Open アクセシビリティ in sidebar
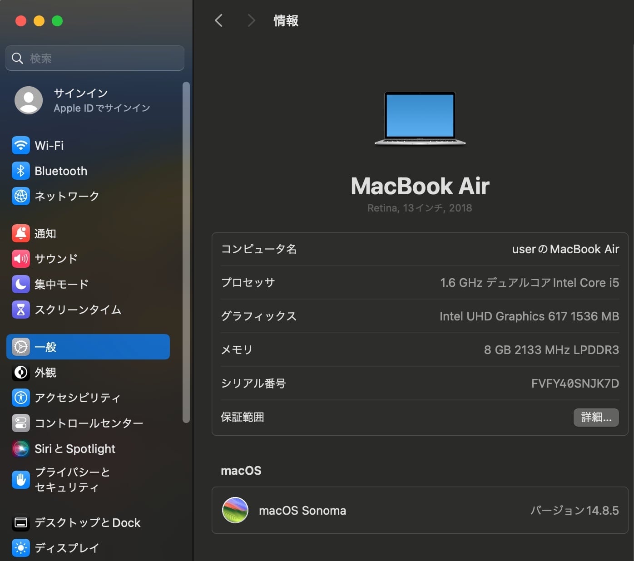 (88, 398)
